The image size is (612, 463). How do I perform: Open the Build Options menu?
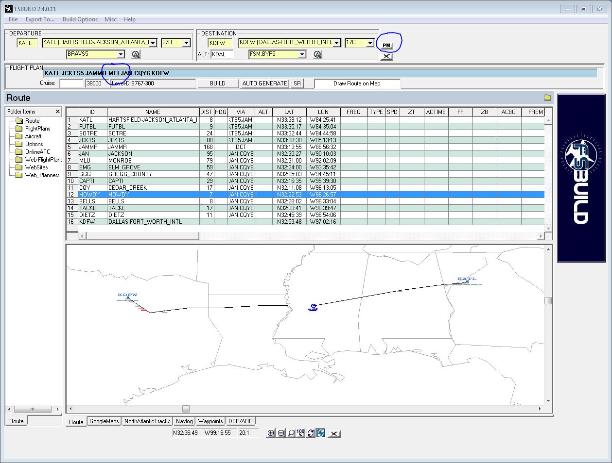(80, 19)
